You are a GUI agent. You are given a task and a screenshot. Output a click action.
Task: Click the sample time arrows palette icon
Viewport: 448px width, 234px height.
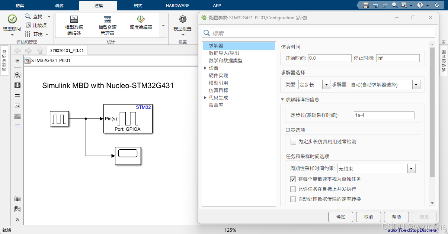pos(17,95)
